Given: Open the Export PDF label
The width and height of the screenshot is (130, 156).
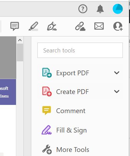Looking at the screenshot, I should [72, 73].
